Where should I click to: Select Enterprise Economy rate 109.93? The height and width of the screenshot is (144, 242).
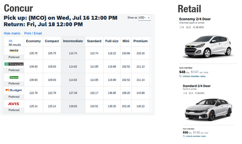(33, 66)
